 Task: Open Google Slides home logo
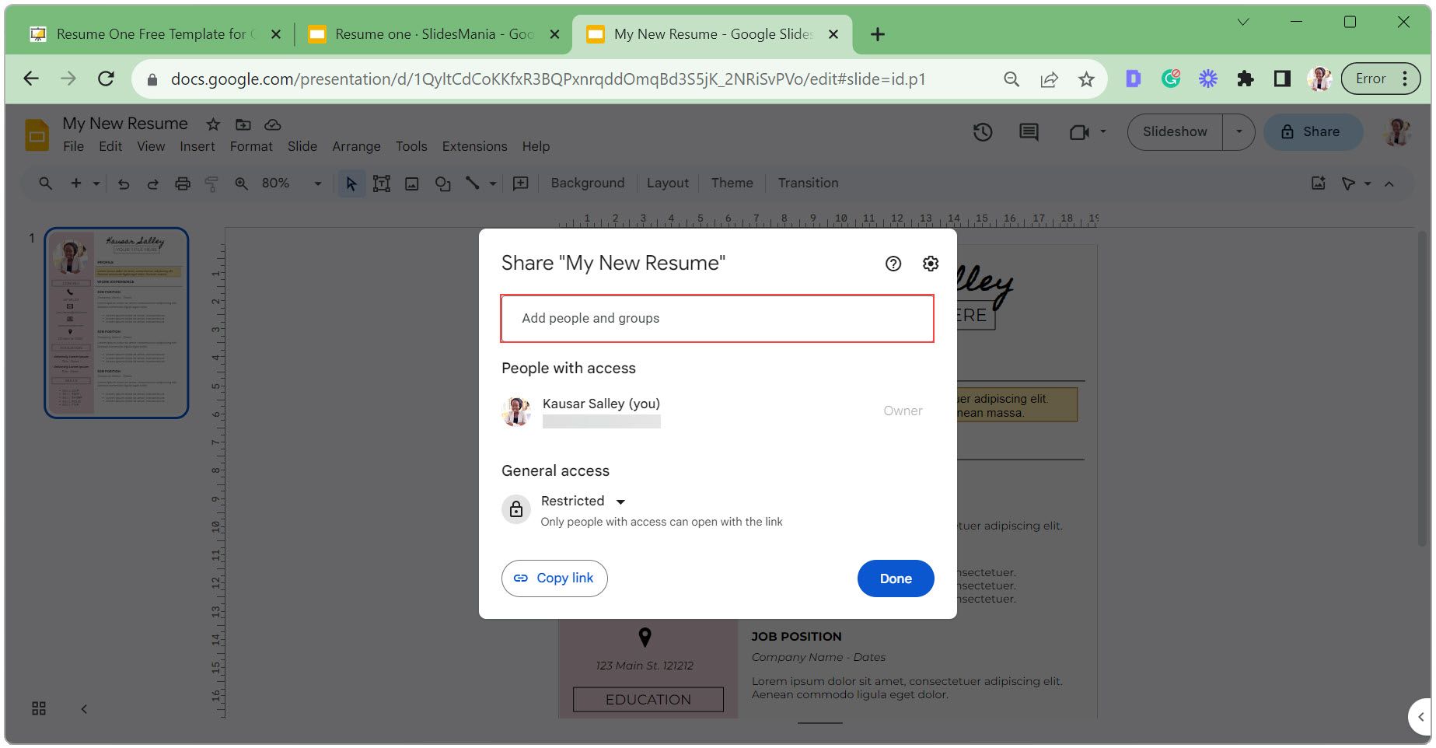click(x=37, y=134)
